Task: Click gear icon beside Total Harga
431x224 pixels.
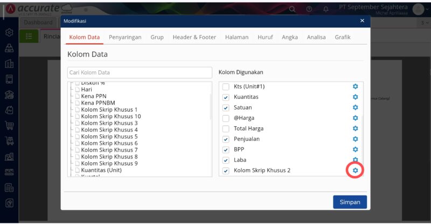Action: pyautogui.click(x=355, y=128)
